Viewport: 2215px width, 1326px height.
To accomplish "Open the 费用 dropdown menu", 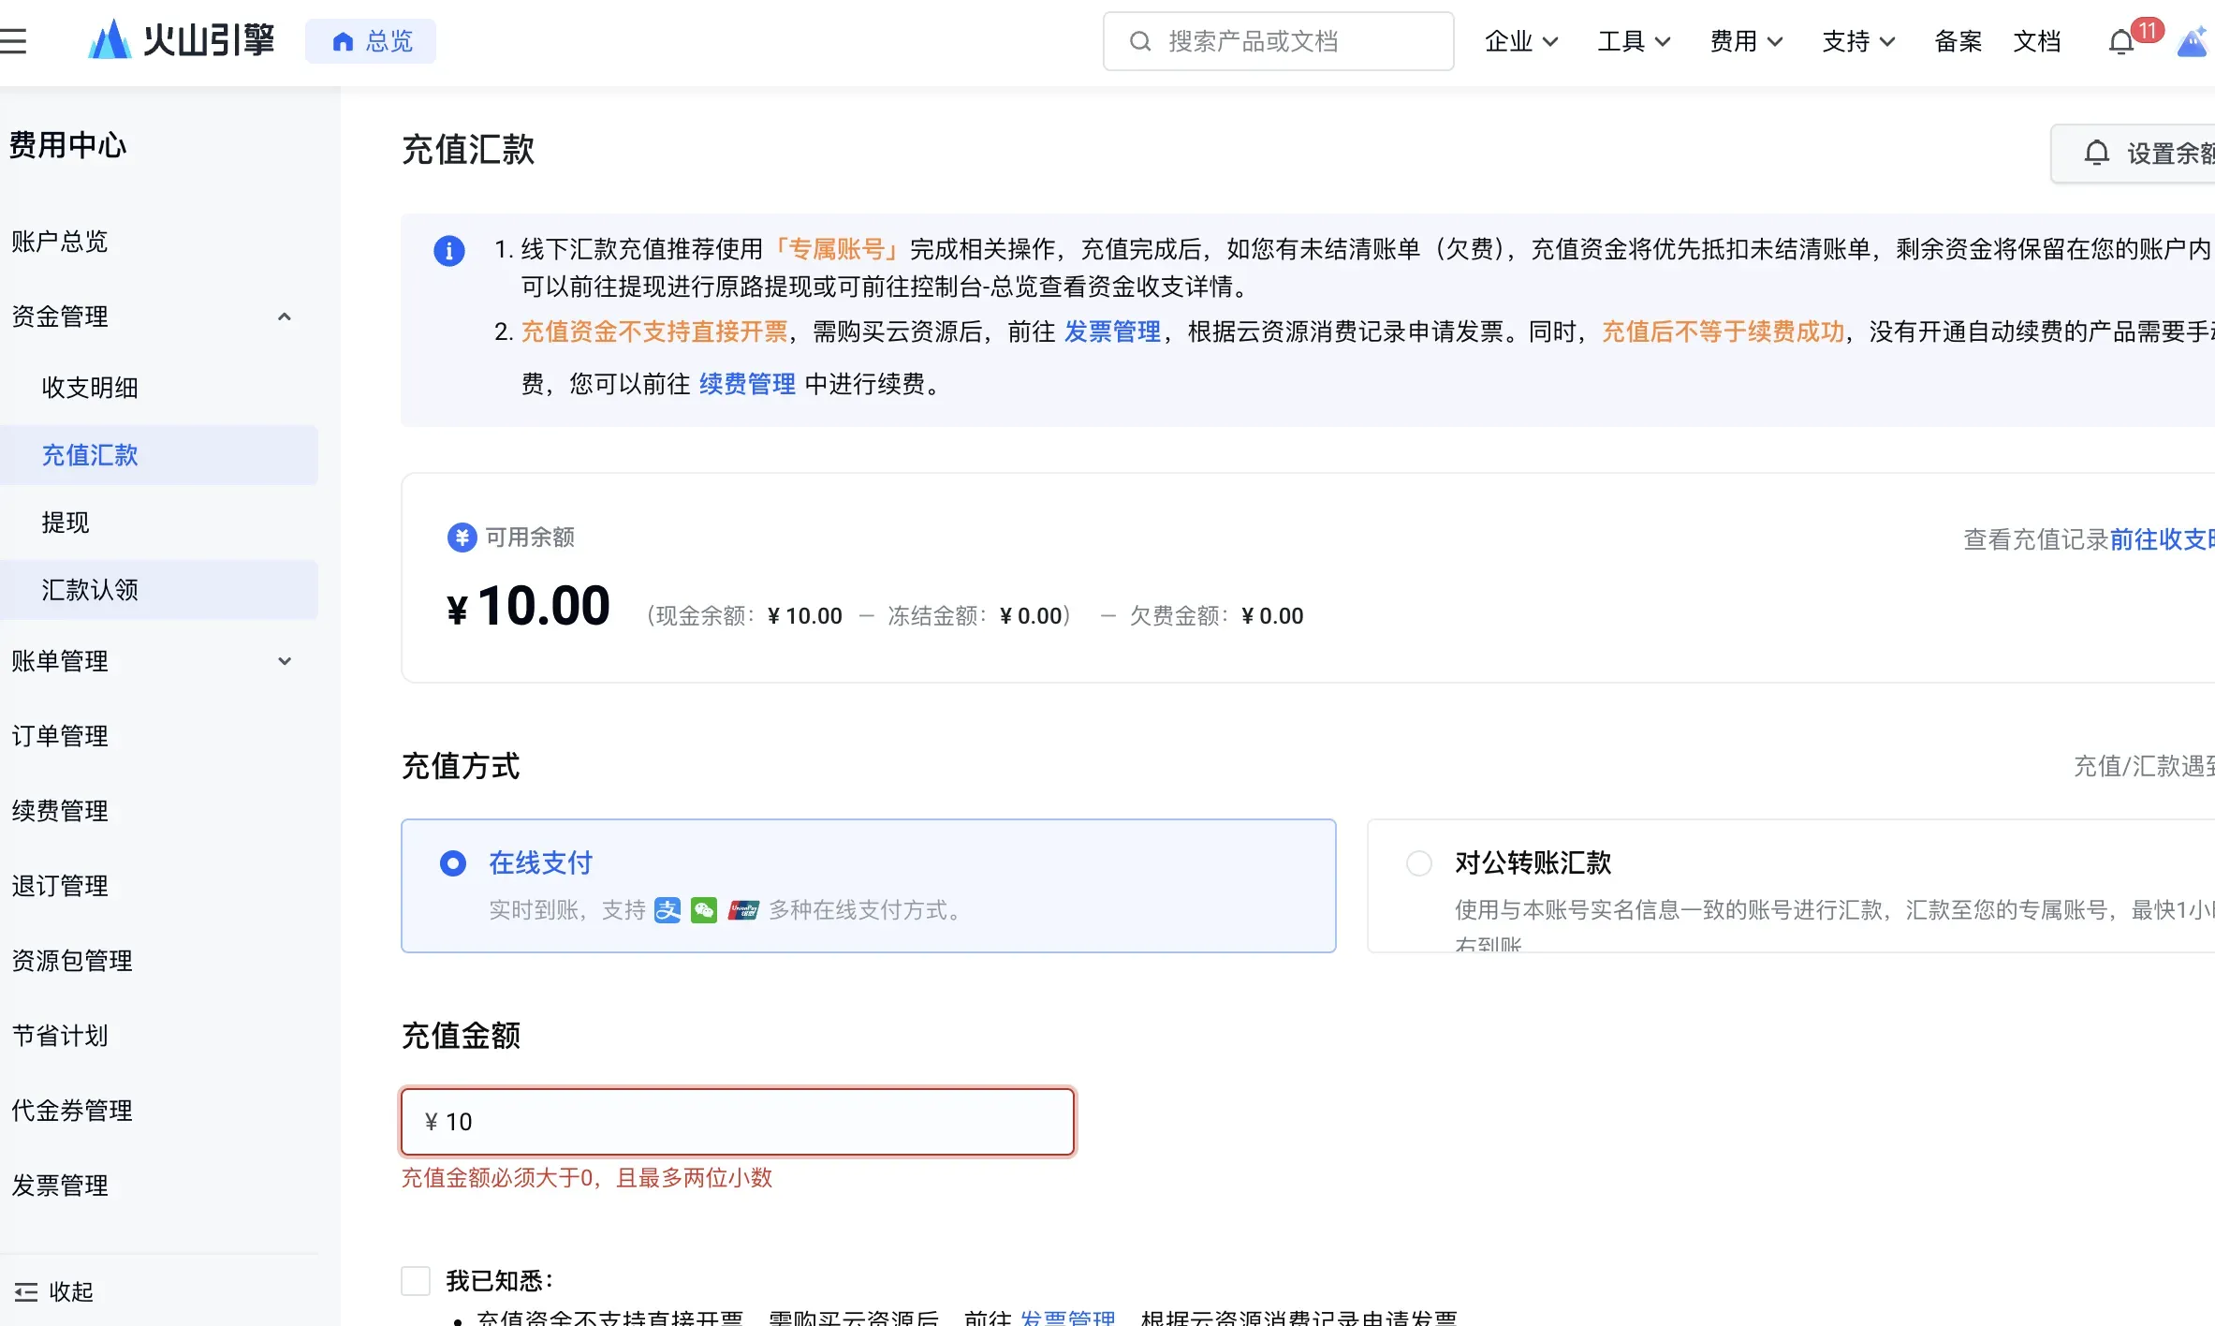I will coord(1747,41).
